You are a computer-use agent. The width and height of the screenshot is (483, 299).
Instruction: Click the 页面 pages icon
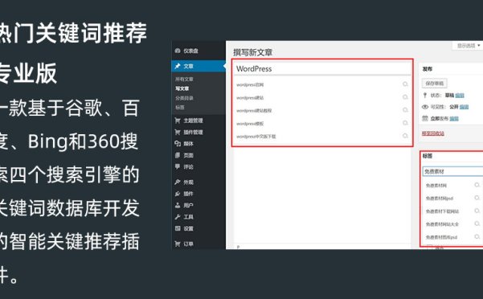[178, 155]
